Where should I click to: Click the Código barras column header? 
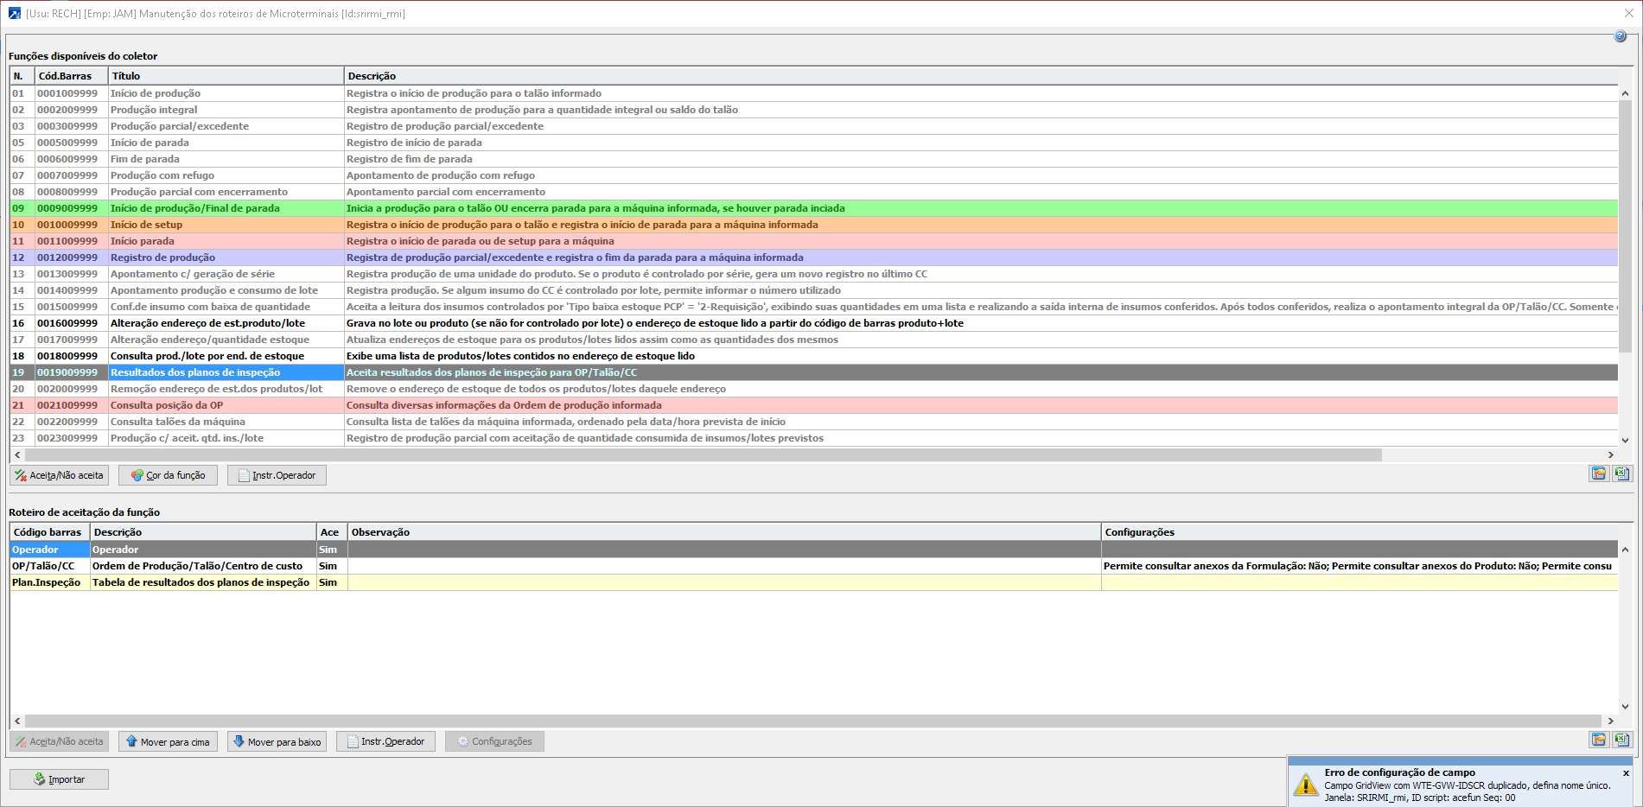pos(50,532)
